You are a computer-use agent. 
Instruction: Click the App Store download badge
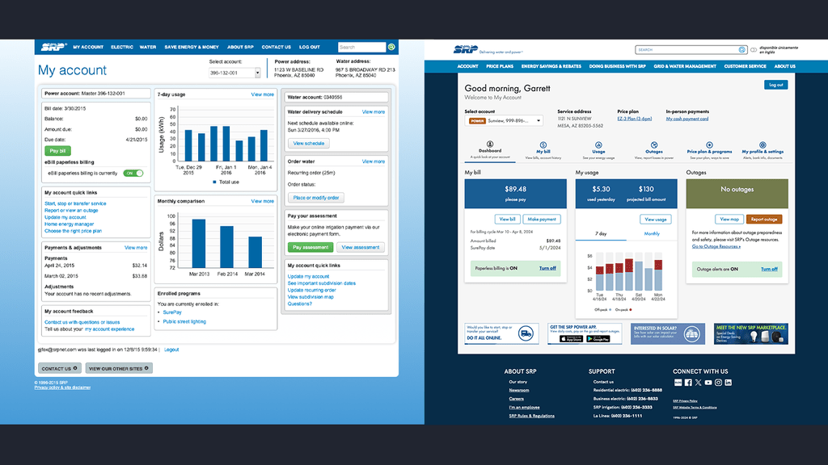coord(572,339)
